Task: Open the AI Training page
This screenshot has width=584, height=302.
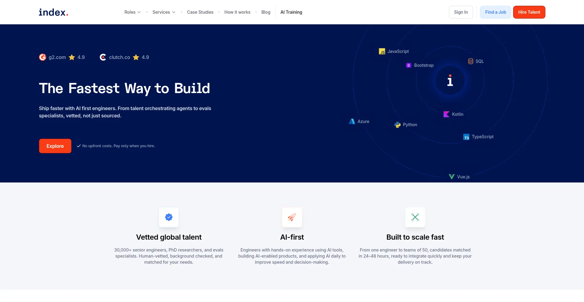Action: tap(291, 12)
